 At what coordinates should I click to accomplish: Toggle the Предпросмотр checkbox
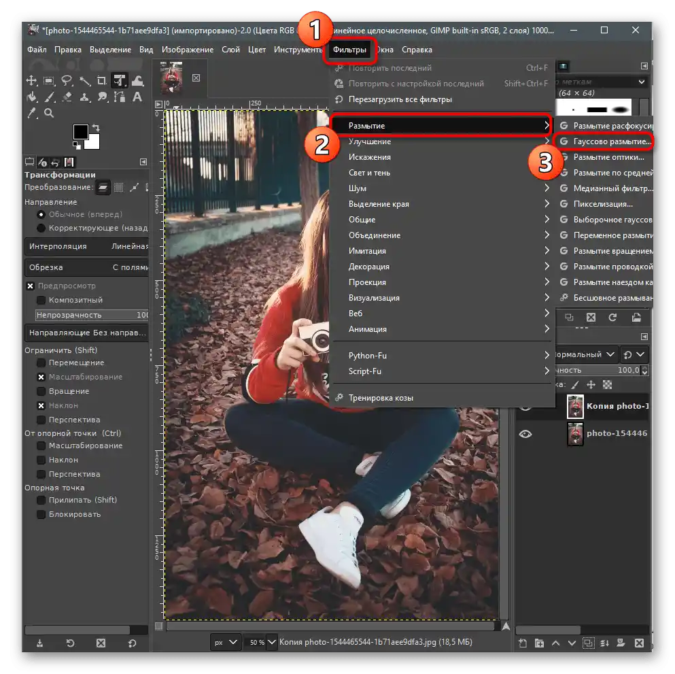(30, 286)
